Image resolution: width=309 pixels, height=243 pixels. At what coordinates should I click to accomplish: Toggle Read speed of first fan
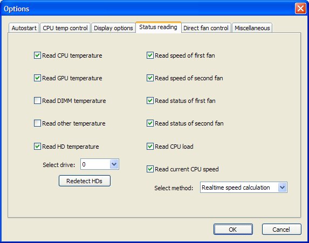point(150,55)
